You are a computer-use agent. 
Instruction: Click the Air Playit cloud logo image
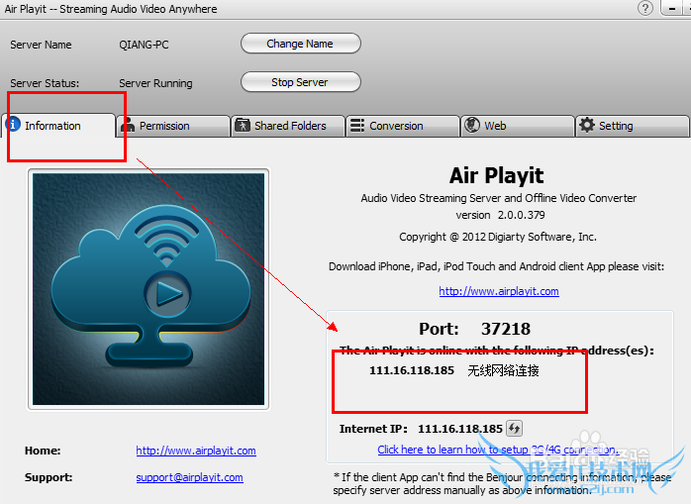point(148,289)
